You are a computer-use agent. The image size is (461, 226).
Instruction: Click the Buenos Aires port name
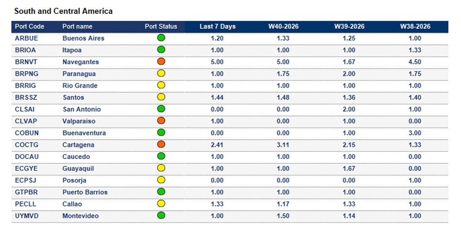(x=83, y=38)
